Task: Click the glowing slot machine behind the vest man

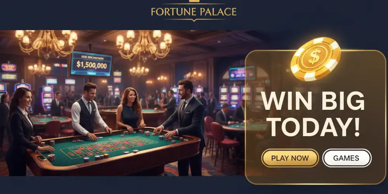Action: [x=47, y=98]
